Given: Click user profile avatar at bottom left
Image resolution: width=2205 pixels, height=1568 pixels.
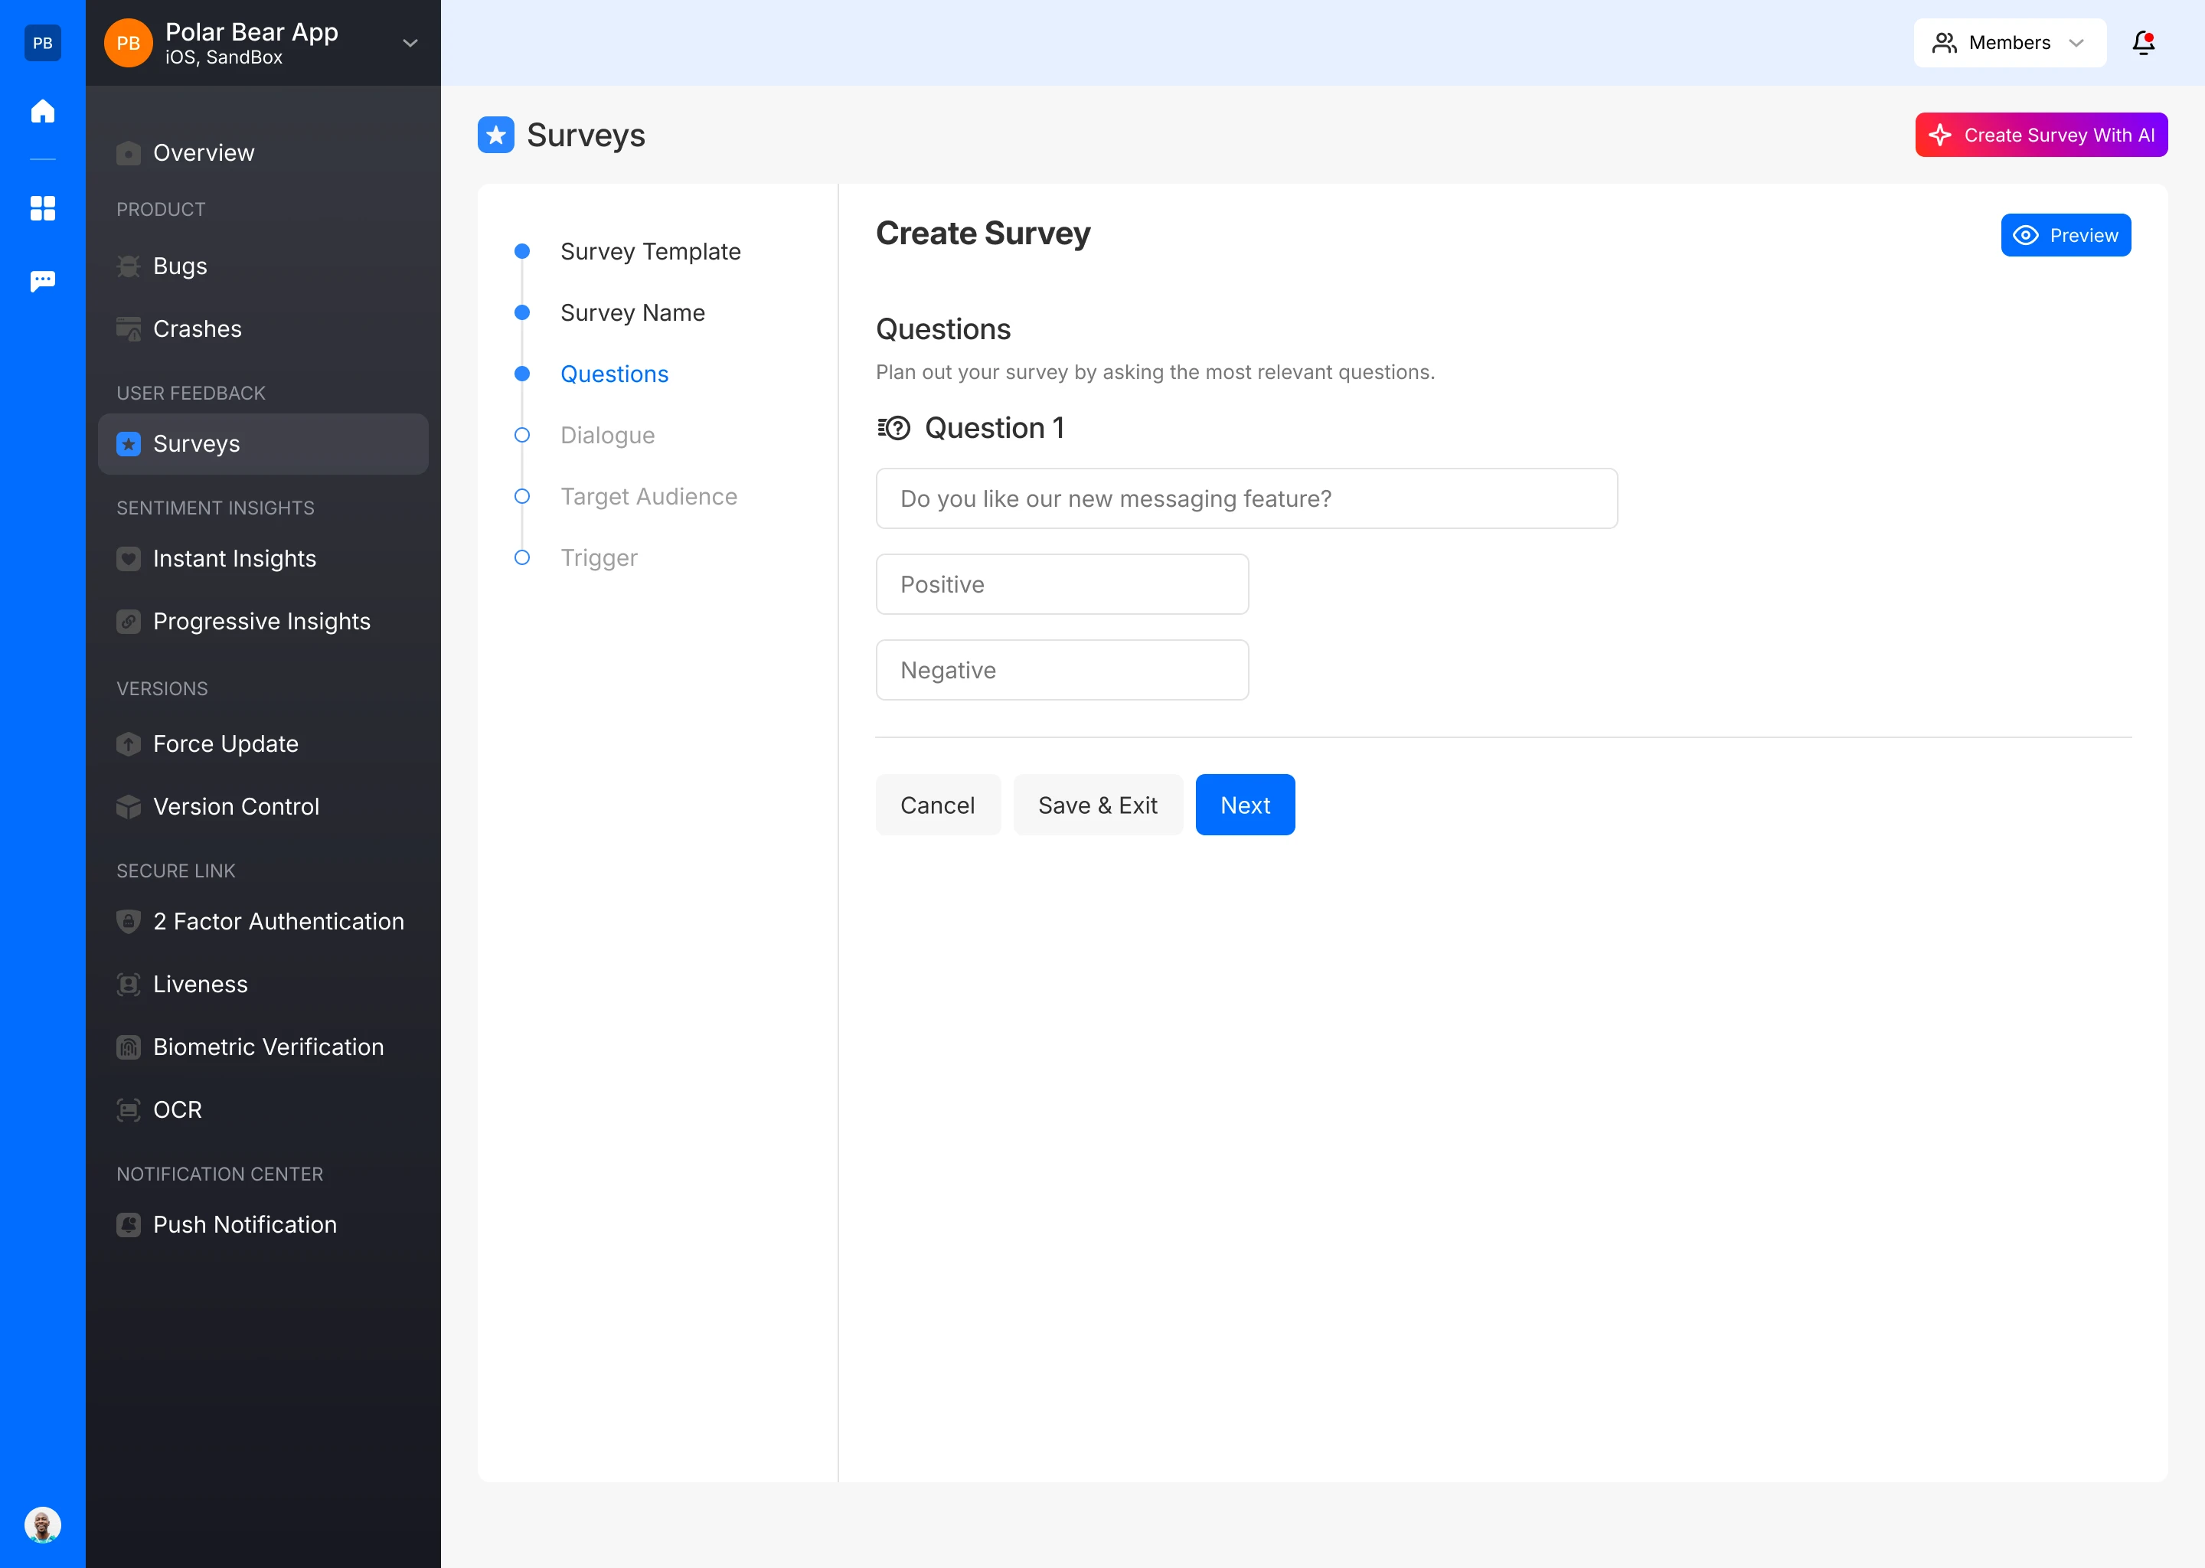Looking at the screenshot, I should pyautogui.click(x=42, y=1524).
